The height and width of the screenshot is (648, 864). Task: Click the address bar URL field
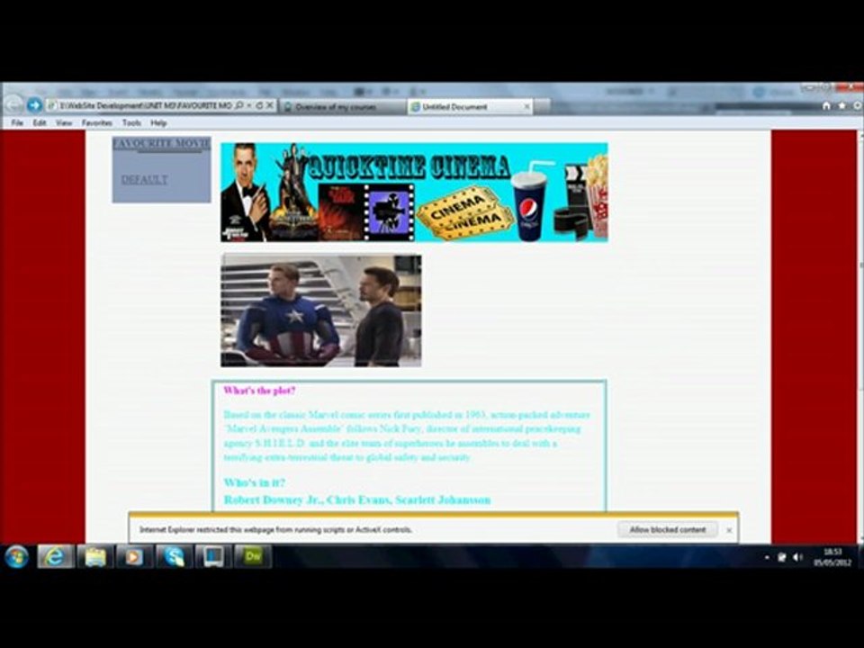click(146, 104)
